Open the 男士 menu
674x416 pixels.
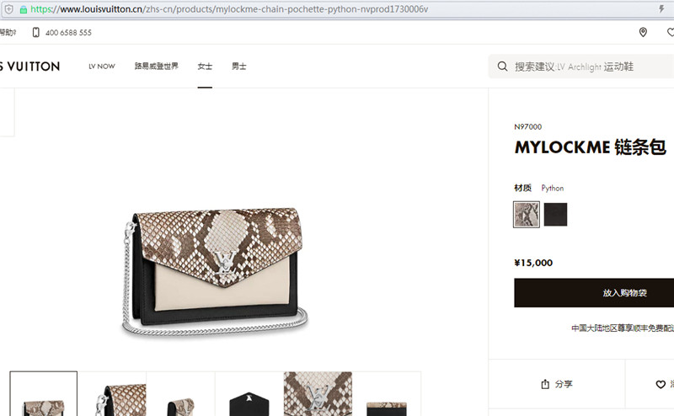coord(239,67)
